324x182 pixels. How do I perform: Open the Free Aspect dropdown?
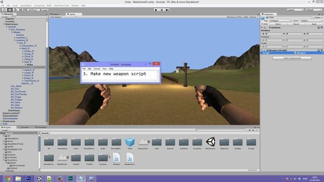coord(63,17)
